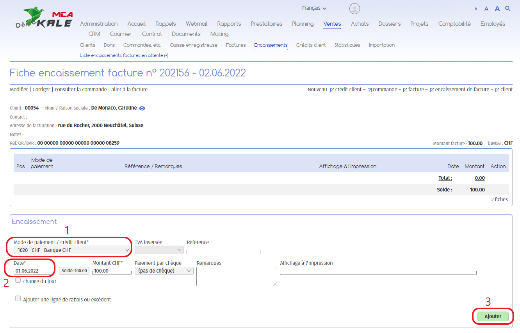Open the Dossiers menu
The width and height of the screenshot is (520, 333).
(x=390, y=24)
